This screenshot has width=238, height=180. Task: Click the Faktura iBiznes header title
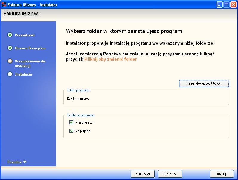pyautogui.click(x=21, y=13)
